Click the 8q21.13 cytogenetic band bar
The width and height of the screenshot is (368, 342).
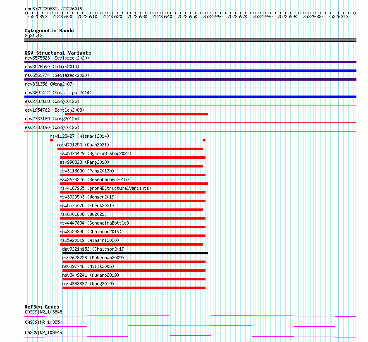pyautogui.click(x=190, y=40)
